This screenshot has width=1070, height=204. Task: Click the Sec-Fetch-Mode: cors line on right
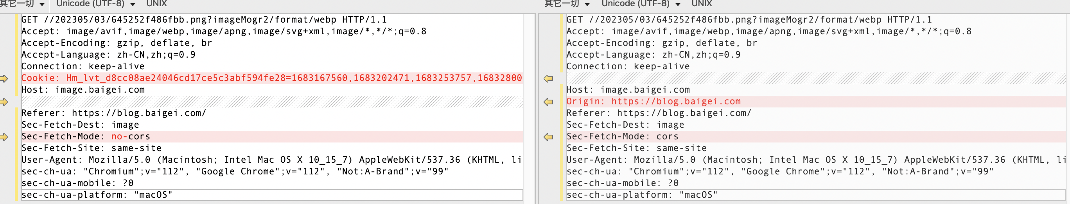[x=817, y=137]
